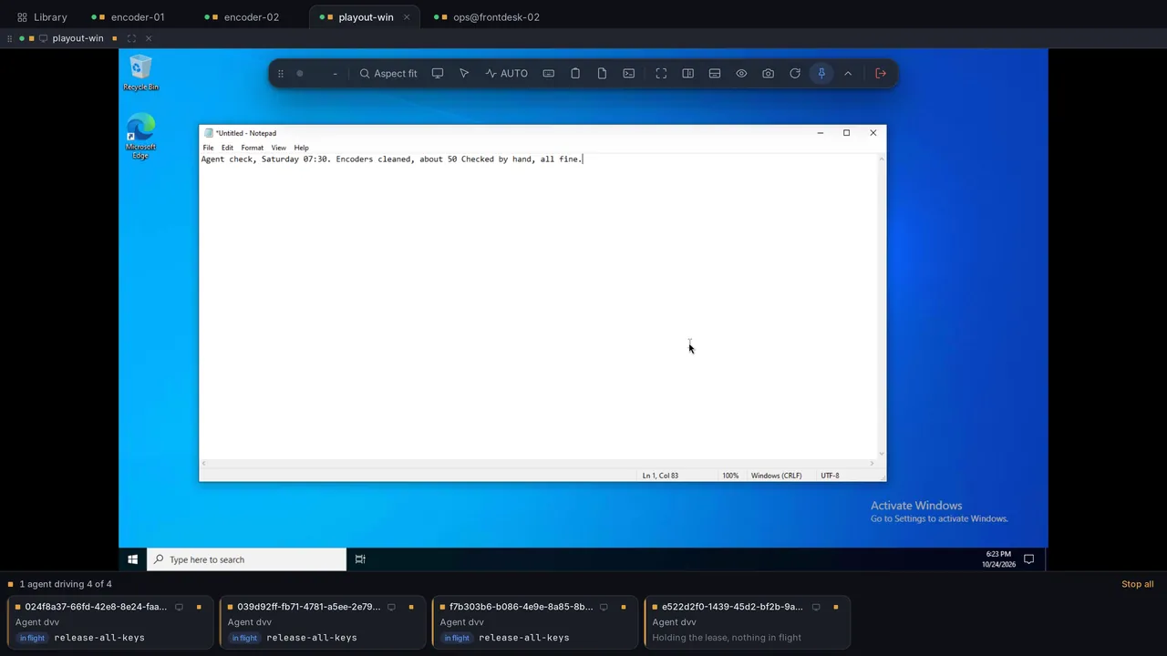Viewport: 1167px width, 656px height.
Task: Click the refresh session icon
Action: point(795,74)
